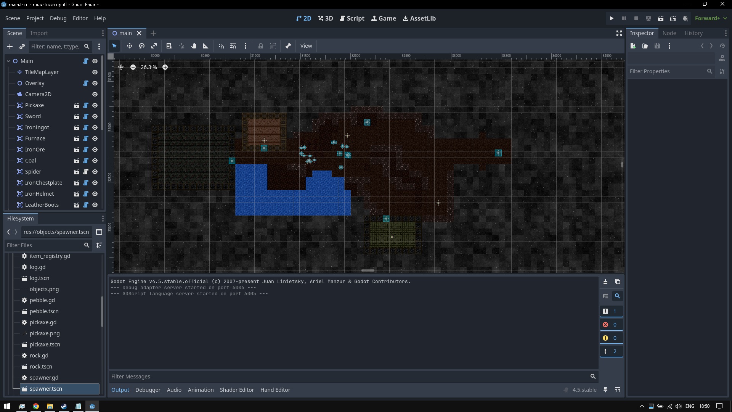Switch to the Debugger bottom tab
732x412 pixels.
click(x=148, y=390)
